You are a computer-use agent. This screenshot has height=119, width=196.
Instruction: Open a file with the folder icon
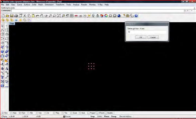point(7,16)
